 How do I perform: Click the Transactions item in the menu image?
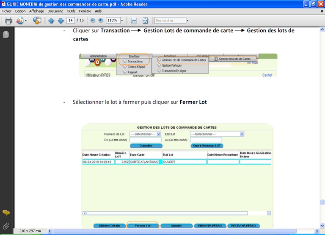[135, 61]
